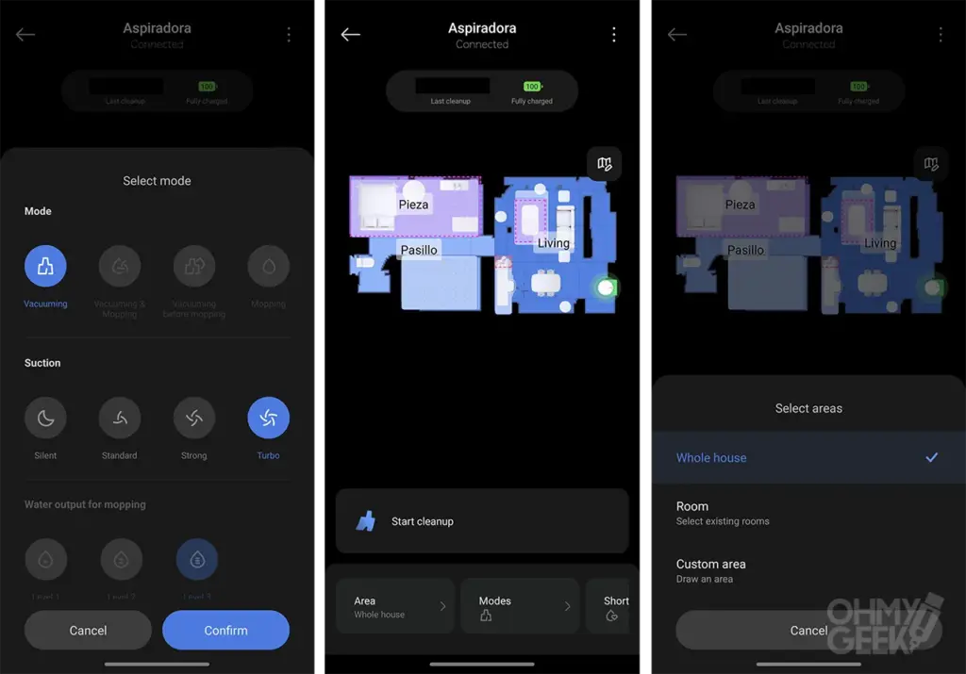Tap battery 100 indicator in middle screen
The image size is (966, 674).
532,87
